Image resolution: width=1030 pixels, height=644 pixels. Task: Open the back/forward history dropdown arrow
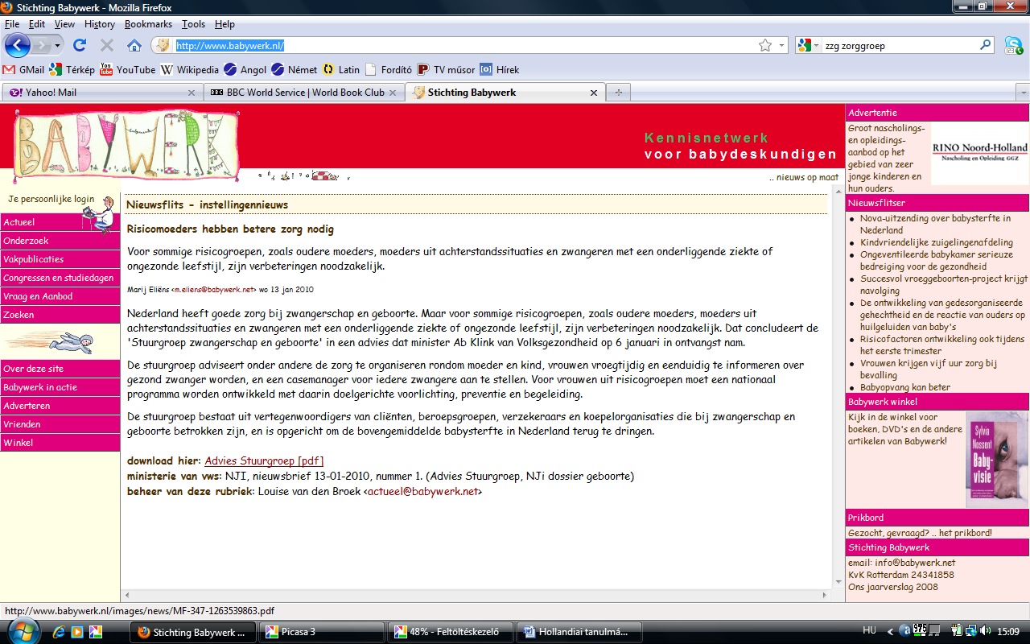(57, 45)
